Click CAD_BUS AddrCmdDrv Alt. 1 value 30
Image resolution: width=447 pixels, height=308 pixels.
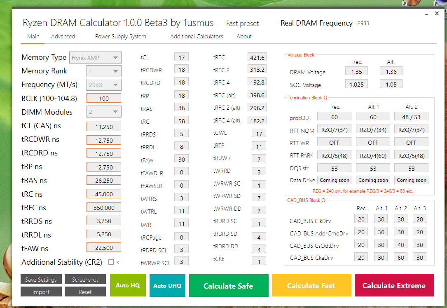[x=381, y=232]
